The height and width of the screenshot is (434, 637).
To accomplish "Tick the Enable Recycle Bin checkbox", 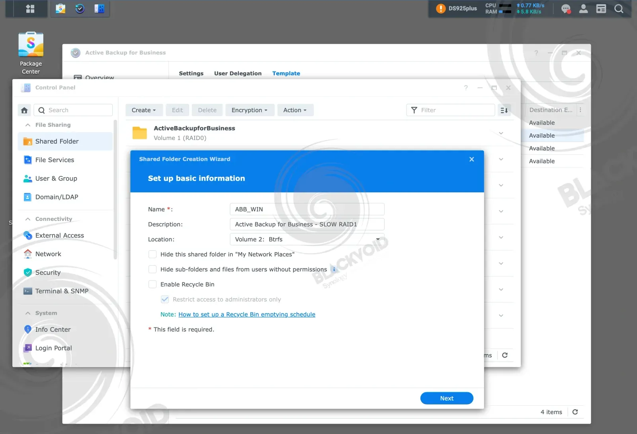I will (152, 284).
